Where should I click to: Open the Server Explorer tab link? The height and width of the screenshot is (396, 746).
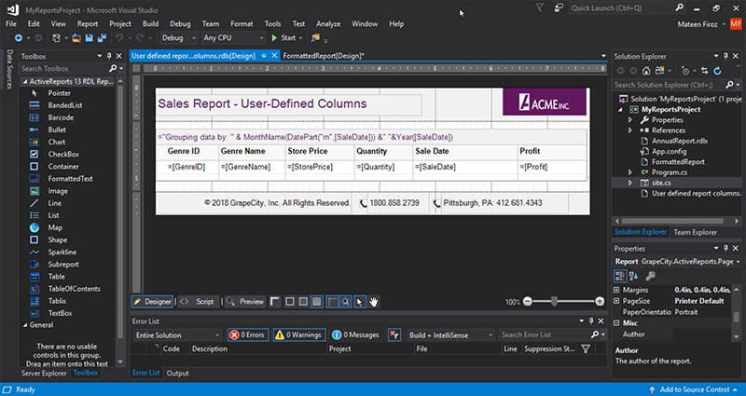[x=44, y=374]
